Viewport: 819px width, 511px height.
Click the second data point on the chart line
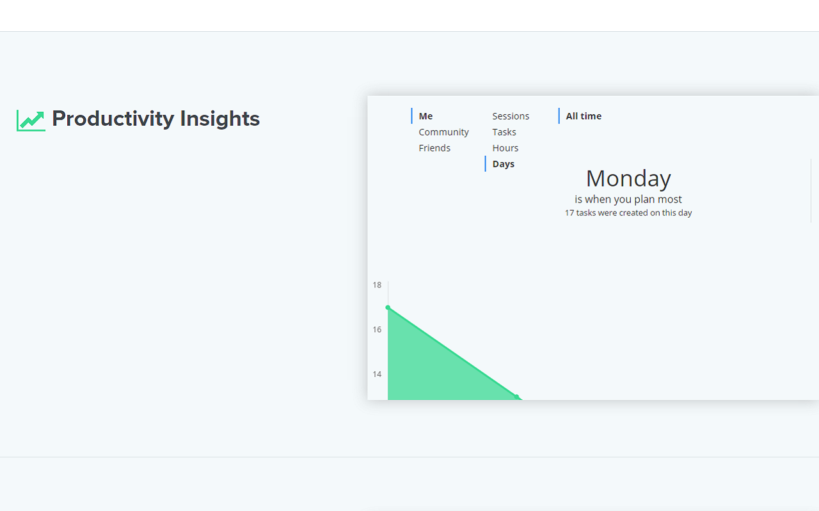[516, 397]
